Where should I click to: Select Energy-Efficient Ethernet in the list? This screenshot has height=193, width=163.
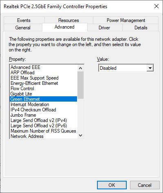[44, 83]
